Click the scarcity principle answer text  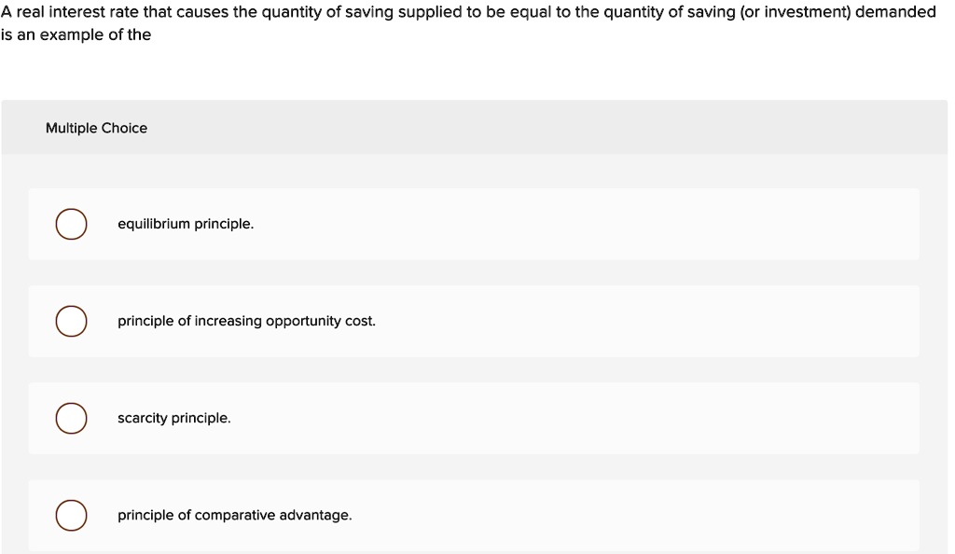(x=174, y=417)
